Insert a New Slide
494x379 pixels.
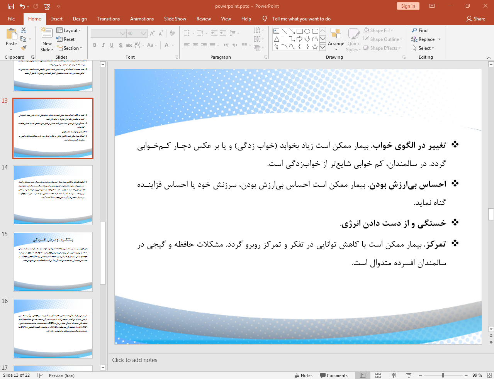point(47,39)
